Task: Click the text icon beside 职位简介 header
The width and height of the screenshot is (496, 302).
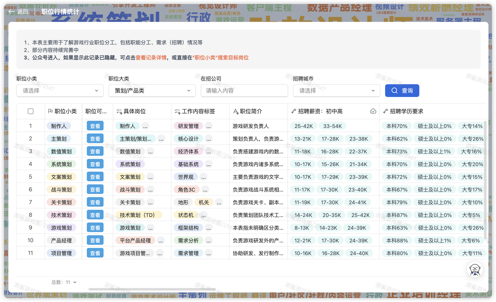Action: pos(236,111)
